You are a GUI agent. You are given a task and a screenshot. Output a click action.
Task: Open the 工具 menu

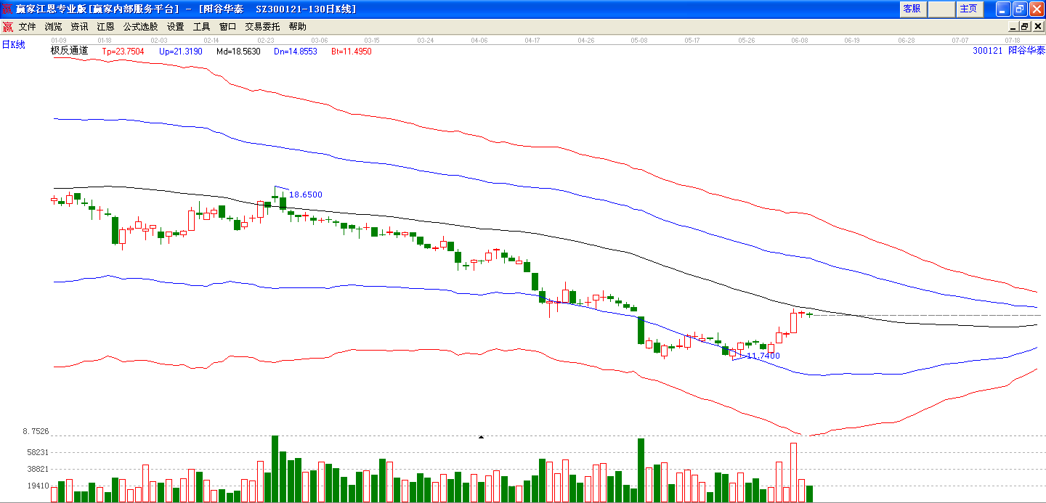(x=201, y=27)
